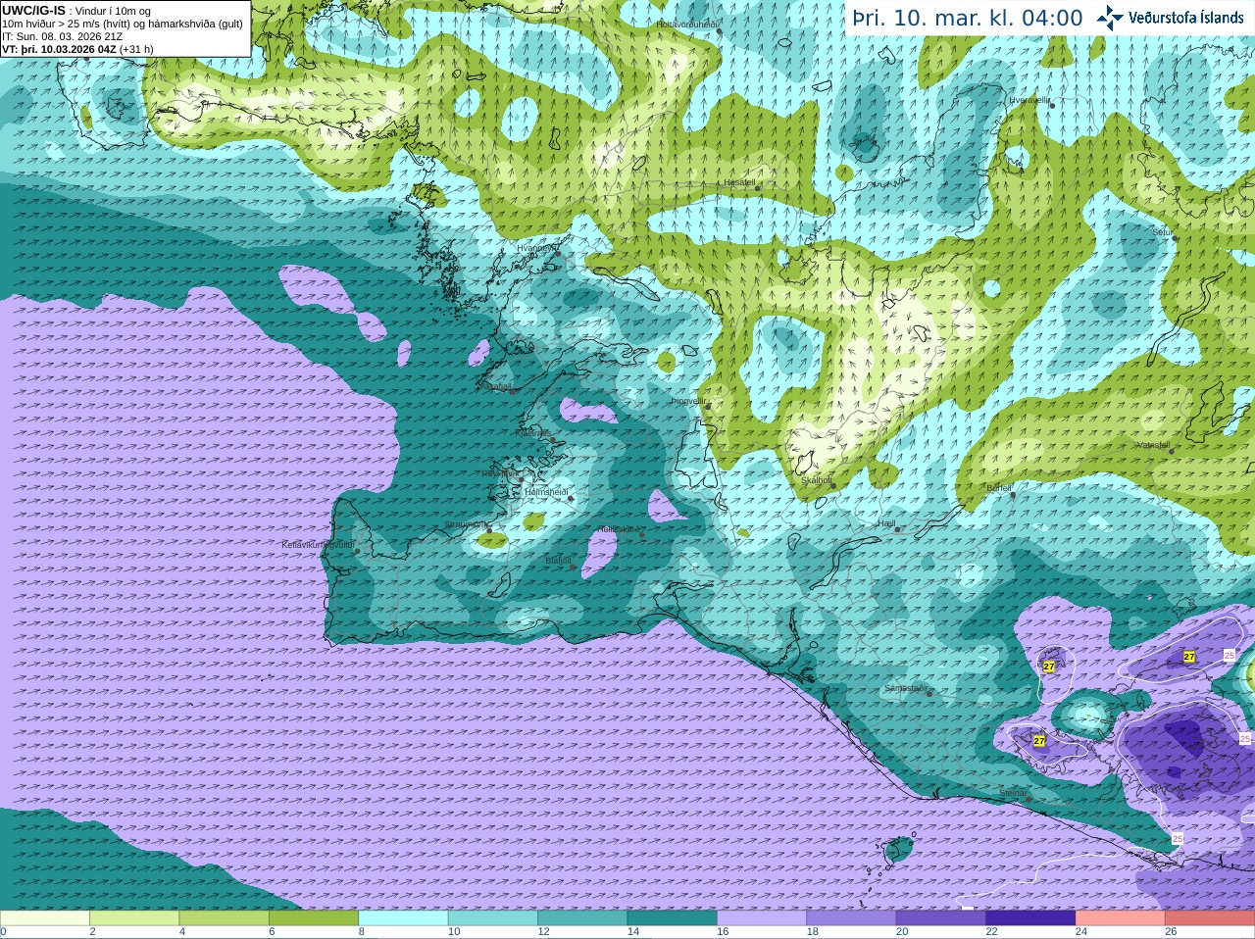Click the Búrfell station label
The width and height of the screenshot is (1255, 939).
pyautogui.click(x=999, y=487)
